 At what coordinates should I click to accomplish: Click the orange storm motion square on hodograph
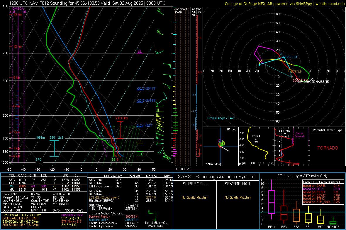(290, 71)
